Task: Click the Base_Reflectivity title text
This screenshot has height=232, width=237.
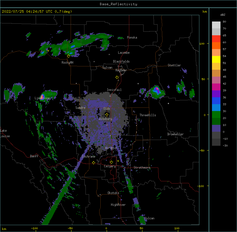Action: pos(118,4)
